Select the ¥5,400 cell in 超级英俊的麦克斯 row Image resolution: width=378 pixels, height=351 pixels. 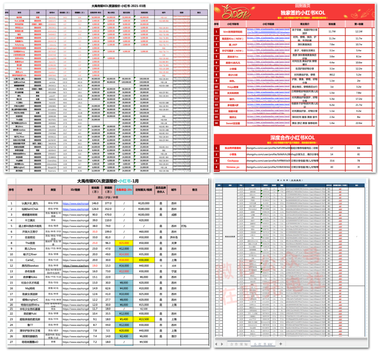click(124, 319)
